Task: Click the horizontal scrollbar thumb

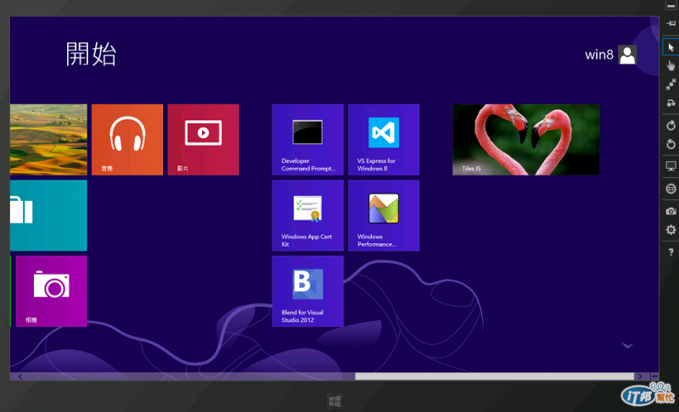Action: click(495, 376)
